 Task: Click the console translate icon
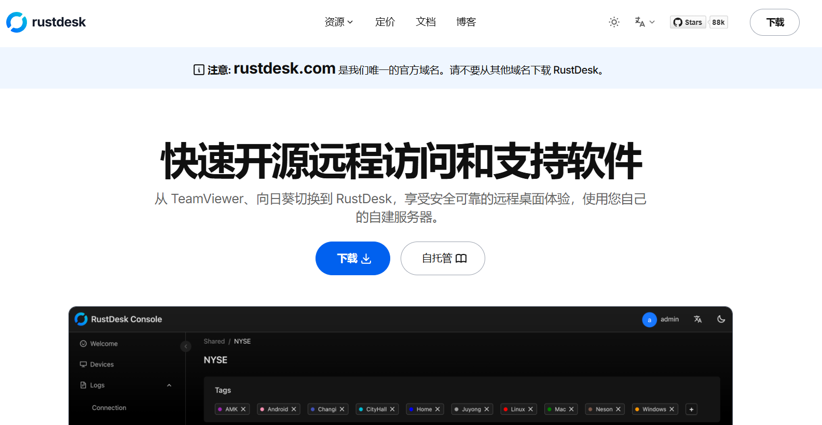tap(698, 319)
